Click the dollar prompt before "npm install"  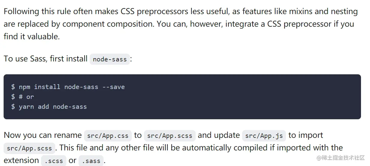pyautogui.click(x=13, y=87)
